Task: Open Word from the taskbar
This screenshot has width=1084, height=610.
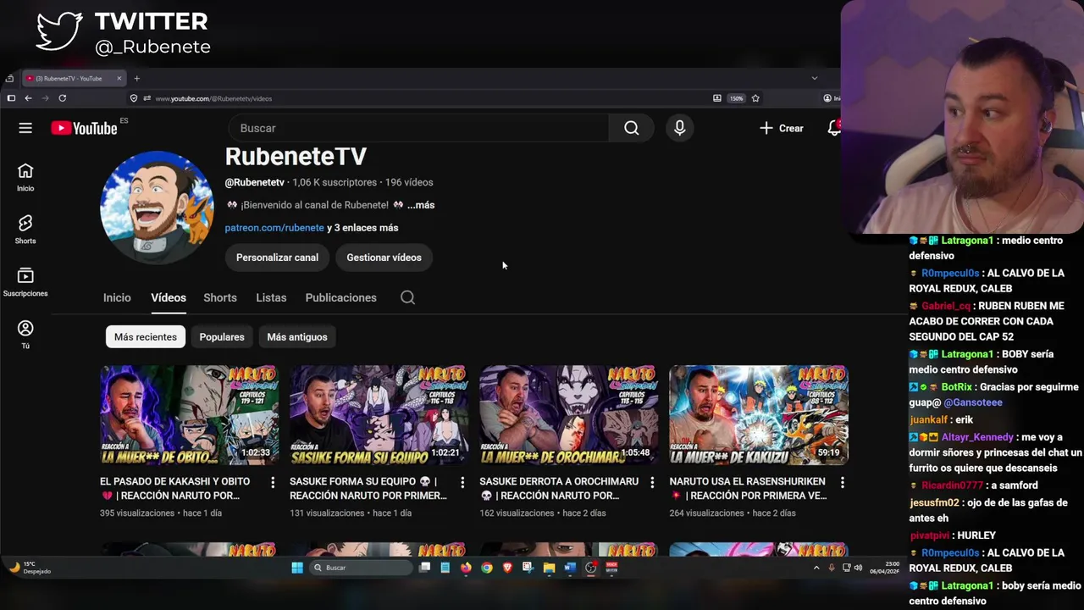Action: (x=570, y=568)
